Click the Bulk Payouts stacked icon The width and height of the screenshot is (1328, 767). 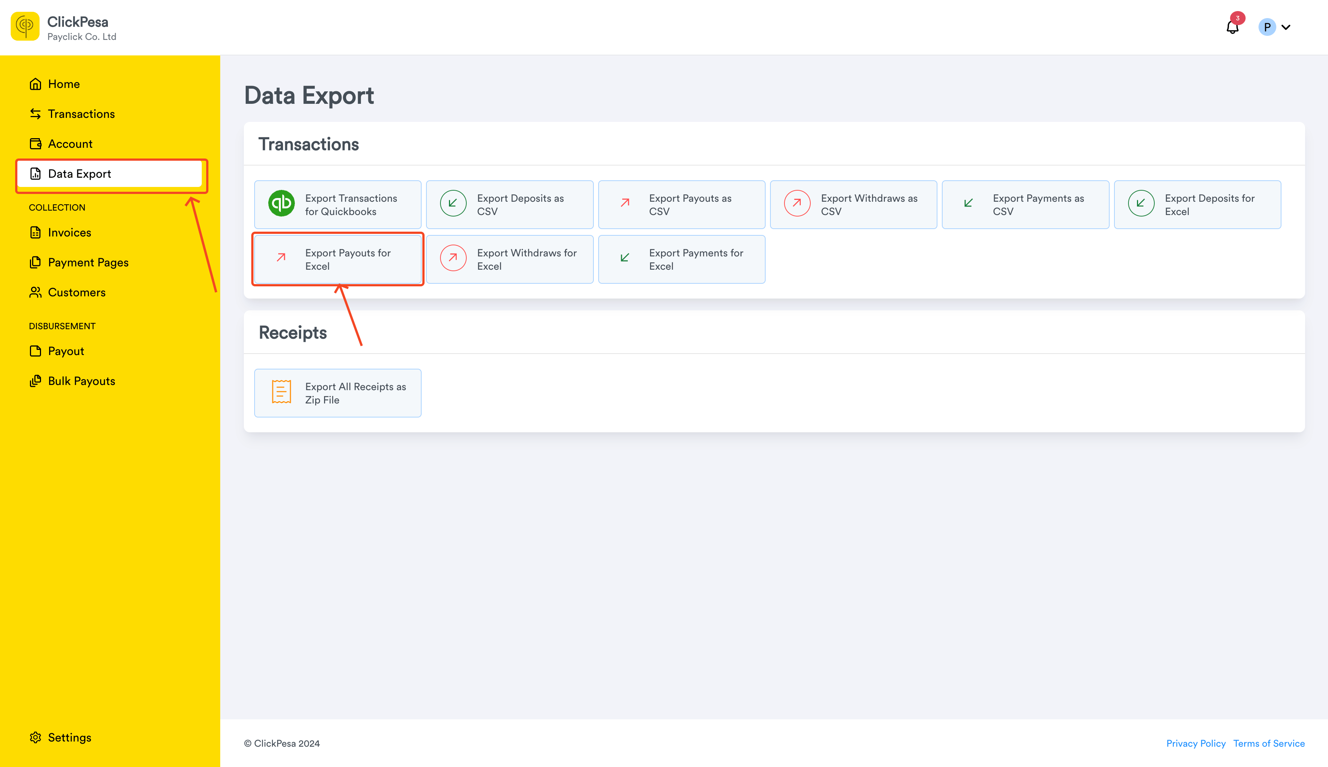(x=35, y=381)
